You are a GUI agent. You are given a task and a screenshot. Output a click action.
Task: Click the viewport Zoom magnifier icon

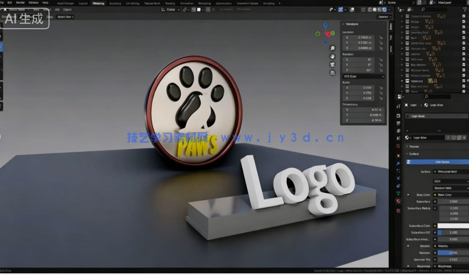point(332,48)
